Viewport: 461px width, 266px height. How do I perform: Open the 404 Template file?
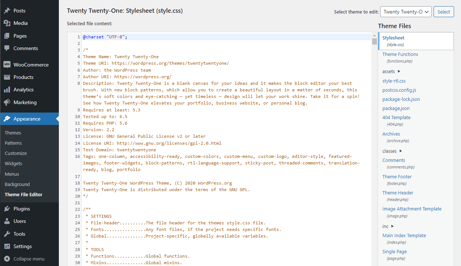point(396,117)
